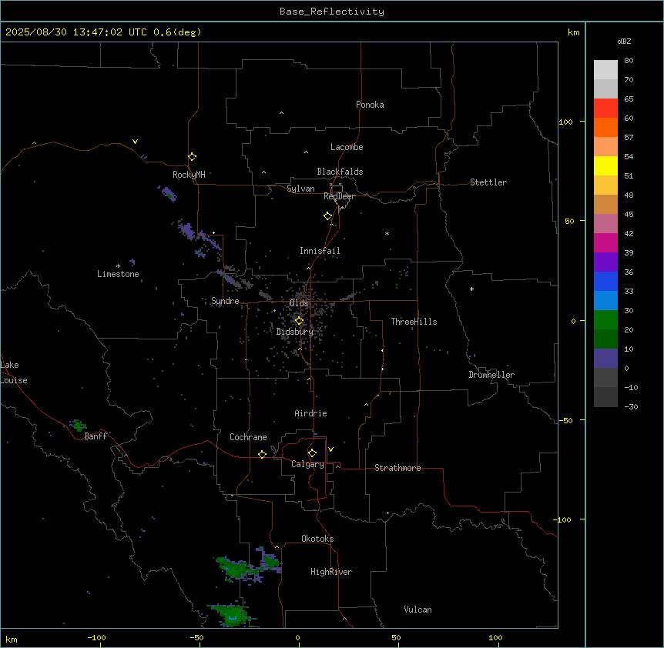This screenshot has height=648, width=664.
Task: Click the yellow V marker east of Calgary
Action: 330,449
